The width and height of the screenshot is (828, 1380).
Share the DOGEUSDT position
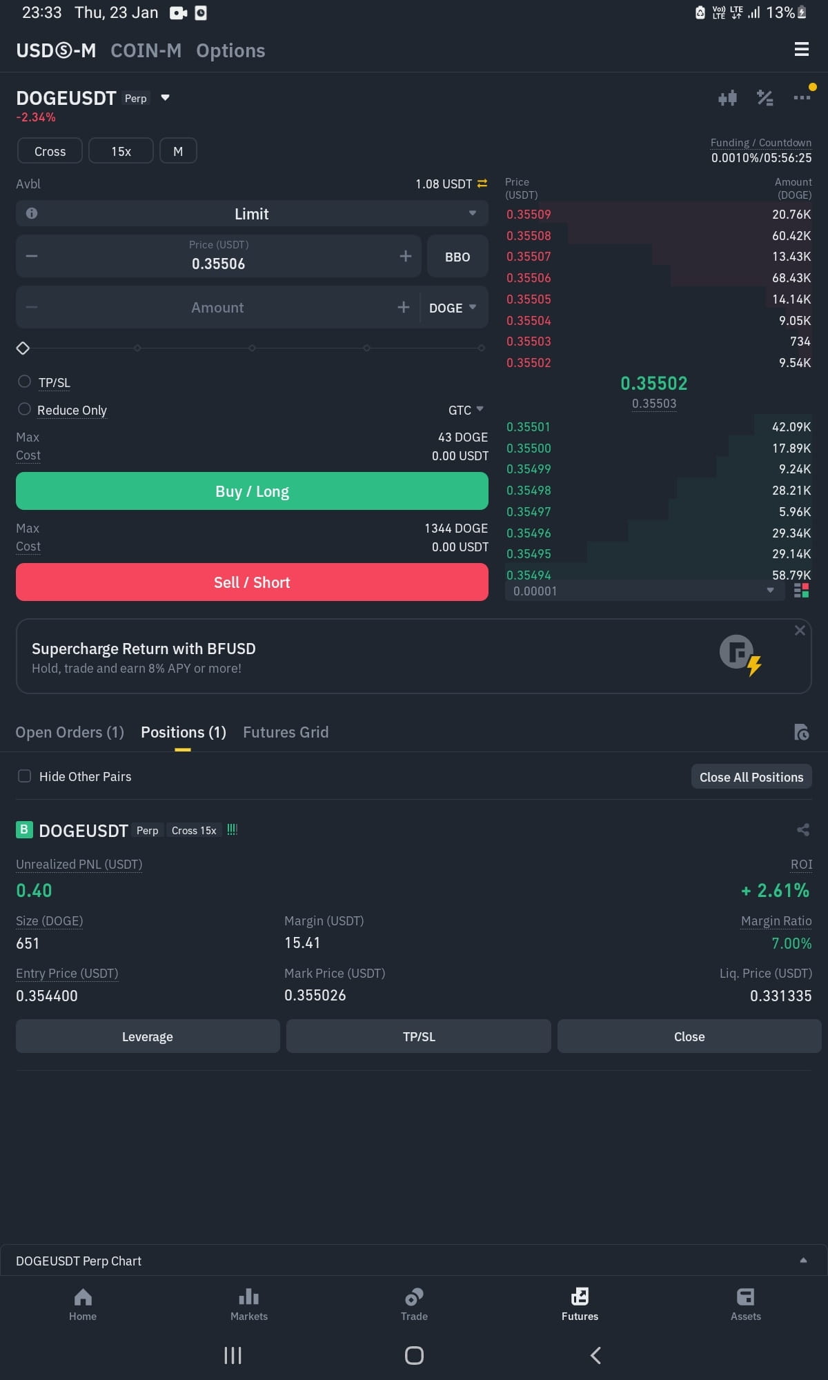(x=803, y=830)
